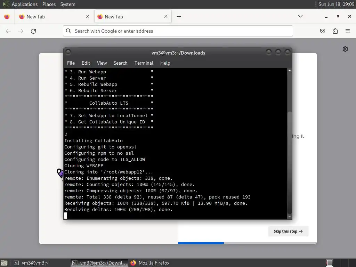Click the line 'Cloning WEBAPP'
The width and height of the screenshot is (356, 267).
(x=83, y=166)
